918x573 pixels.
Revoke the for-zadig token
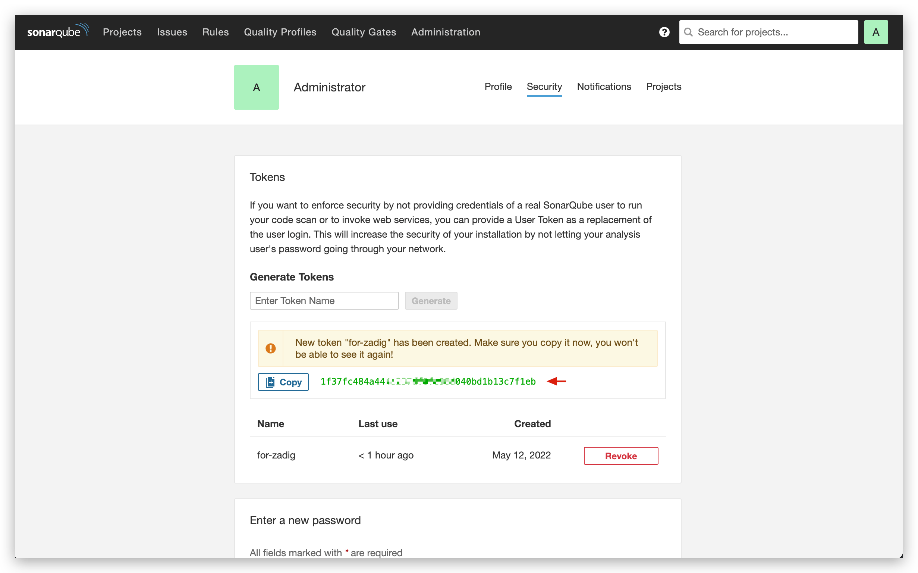tap(620, 456)
